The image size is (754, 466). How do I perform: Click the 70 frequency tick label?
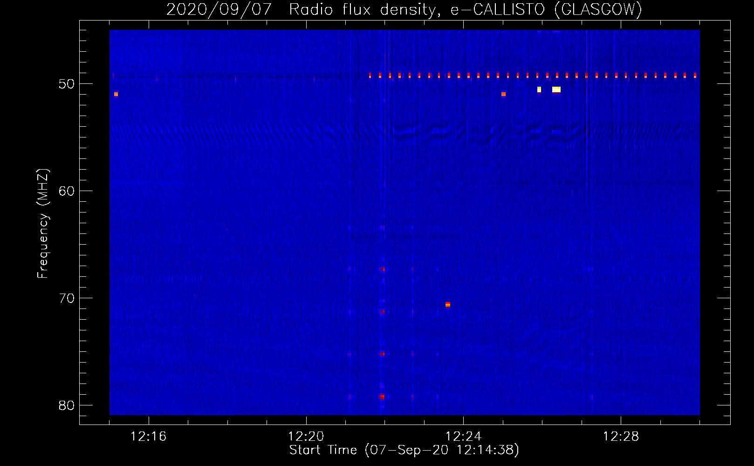coord(67,298)
